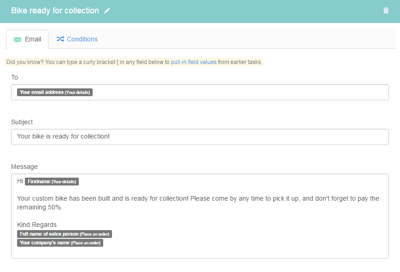The height and width of the screenshot is (272, 400).
Task: Click the shuffle arrows icon beside Conditions
Action: (60, 39)
